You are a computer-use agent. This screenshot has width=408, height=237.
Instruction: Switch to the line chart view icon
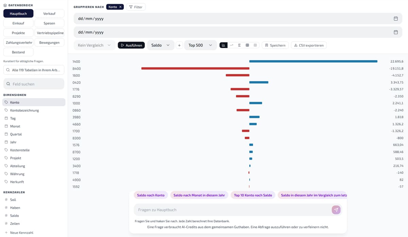[x=232, y=45]
